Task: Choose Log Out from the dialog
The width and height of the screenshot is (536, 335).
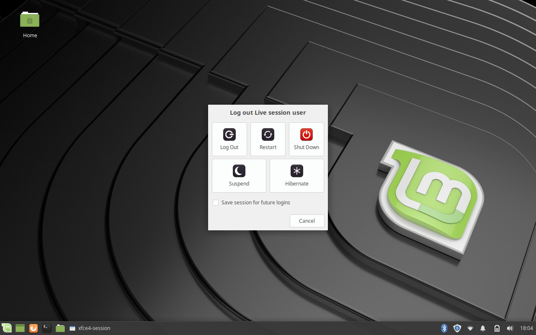Action: (x=229, y=134)
